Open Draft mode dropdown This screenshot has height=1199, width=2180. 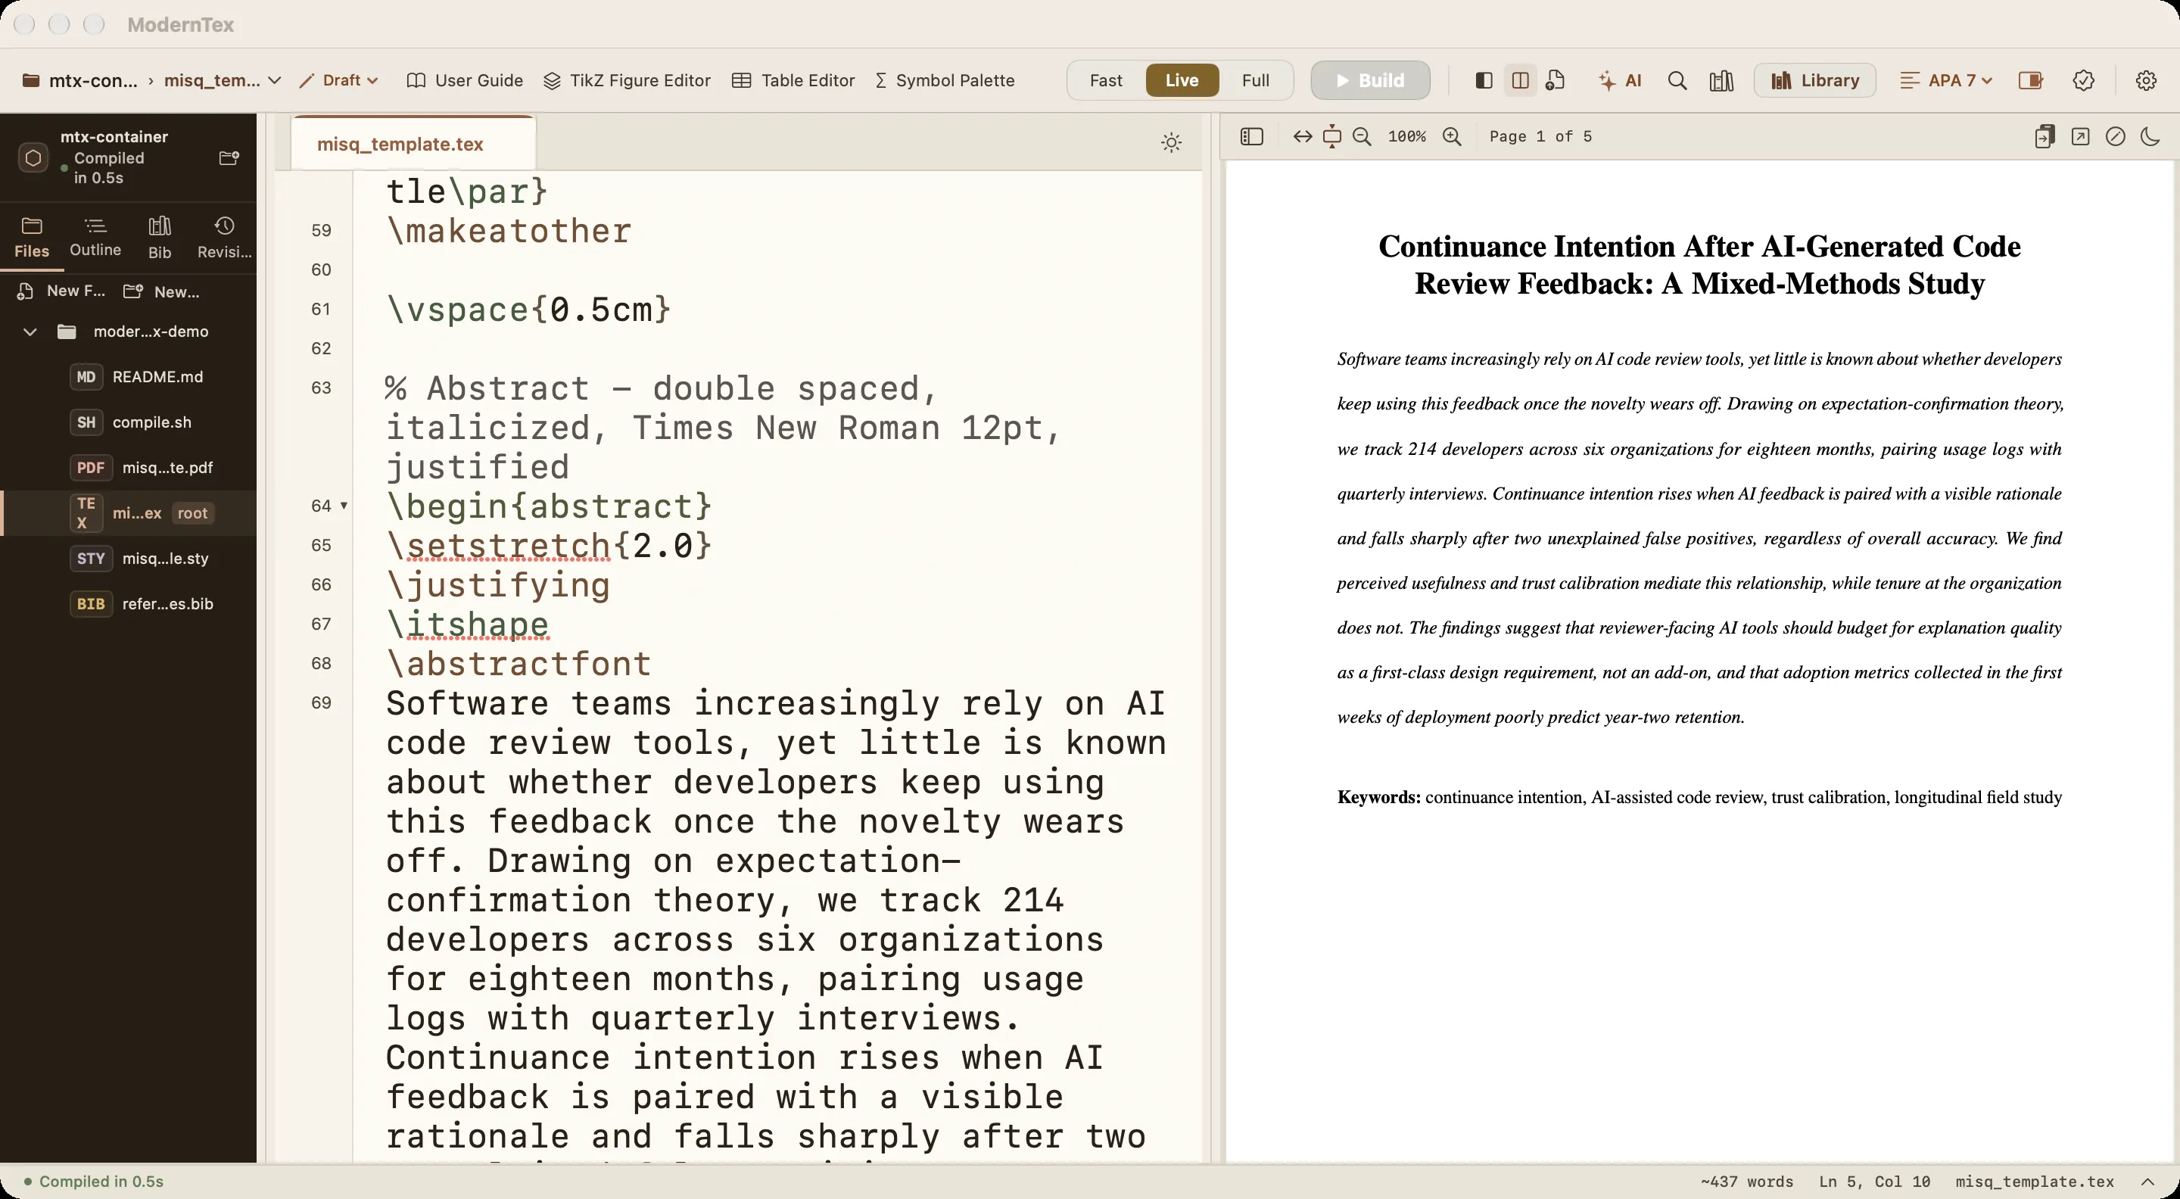pyautogui.click(x=338, y=80)
